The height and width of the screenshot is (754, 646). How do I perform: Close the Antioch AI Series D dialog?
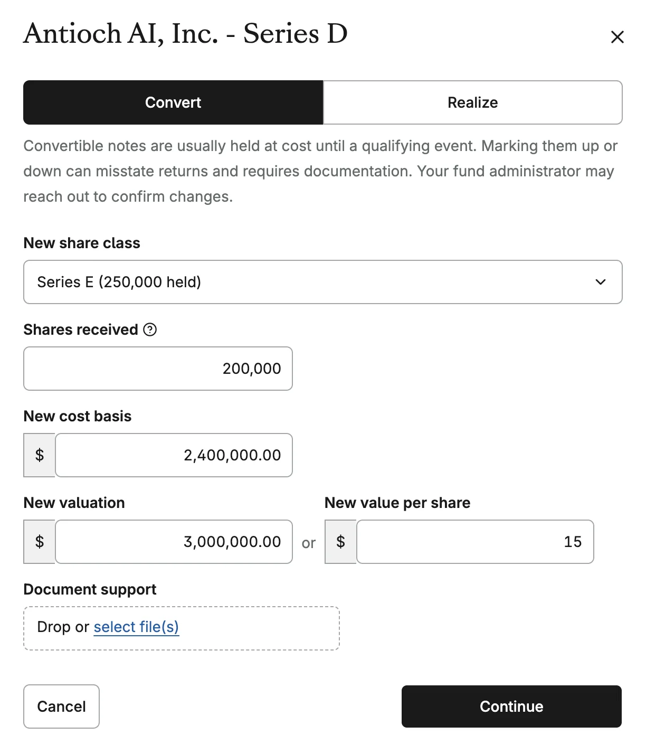(x=617, y=37)
